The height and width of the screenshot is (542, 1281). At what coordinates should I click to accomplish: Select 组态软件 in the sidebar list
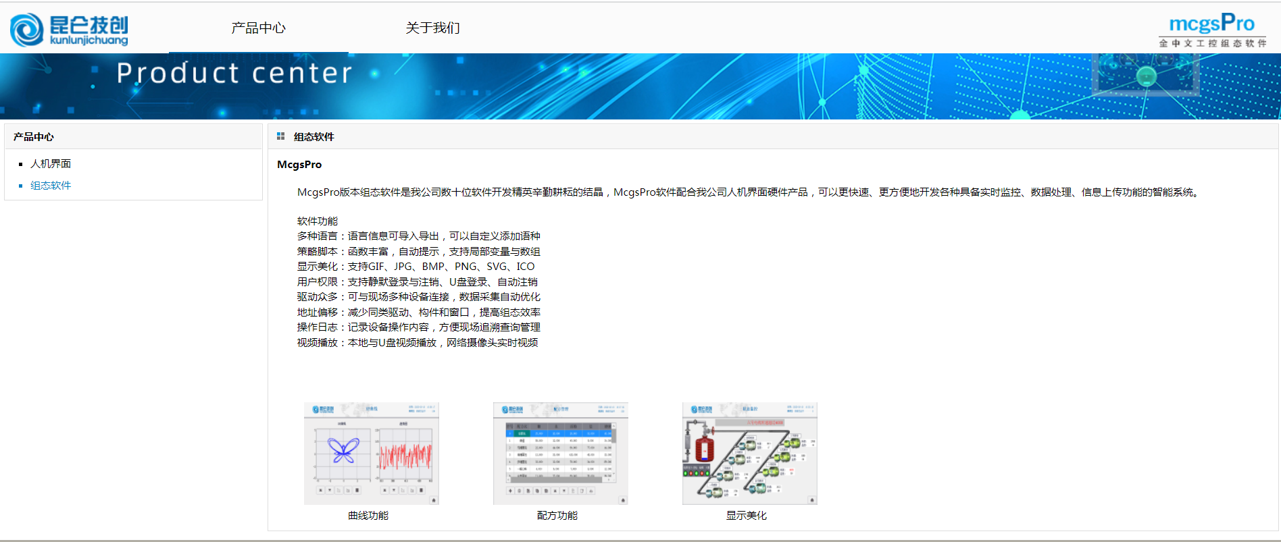tap(51, 186)
